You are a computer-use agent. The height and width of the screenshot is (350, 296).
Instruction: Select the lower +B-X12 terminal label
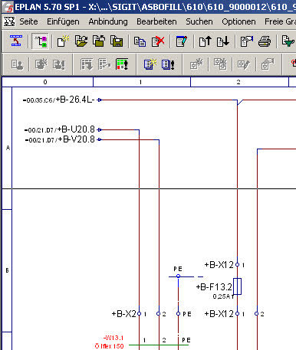coord(219,314)
